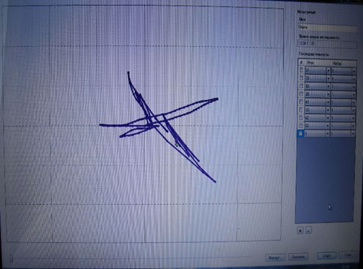This screenshot has width=363, height=269.
Task: Click the Последовательность label
Action: pyautogui.click(x=314, y=54)
